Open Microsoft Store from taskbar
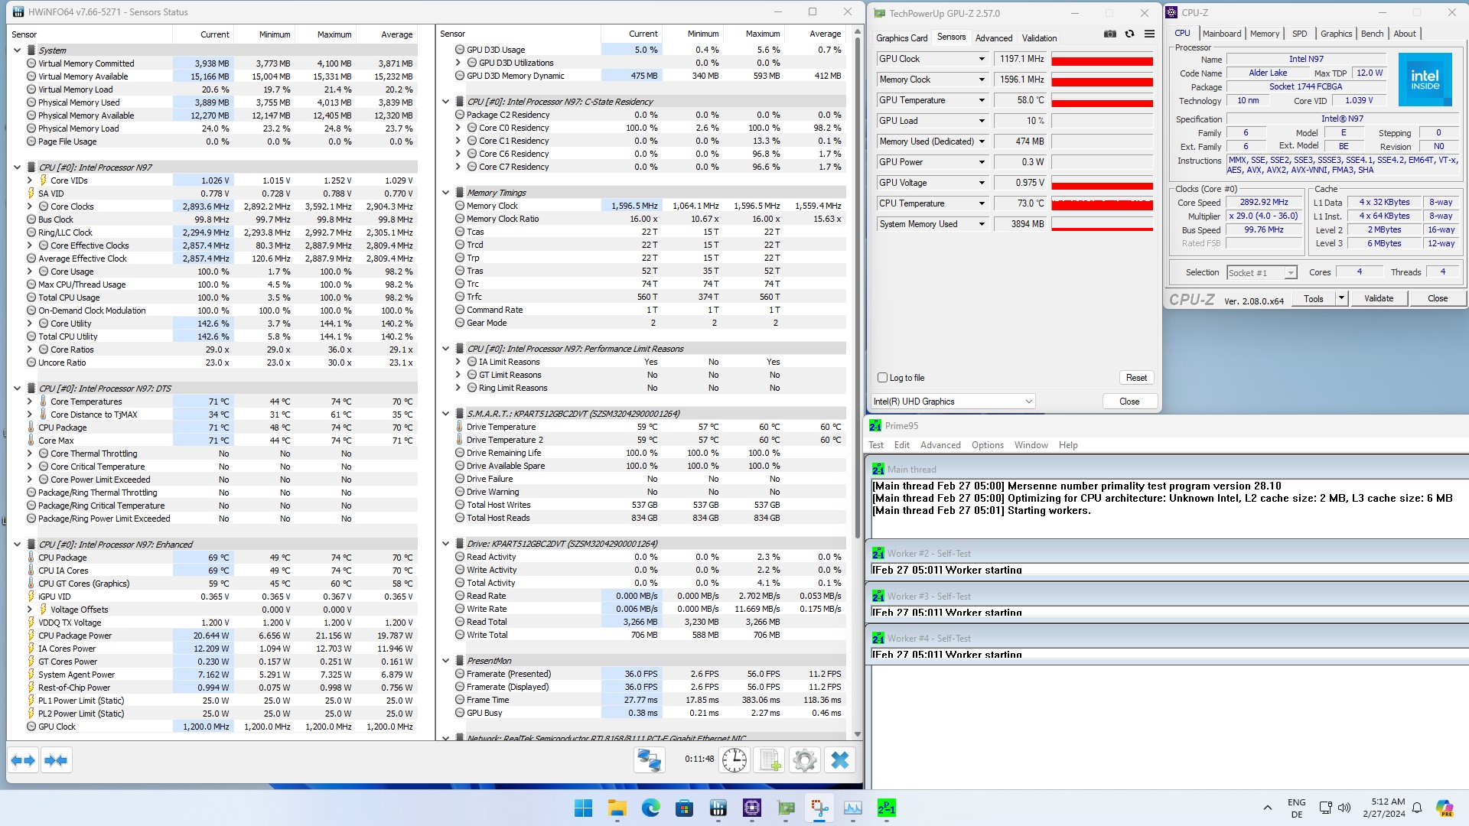1469x826 pixels. 684,808
